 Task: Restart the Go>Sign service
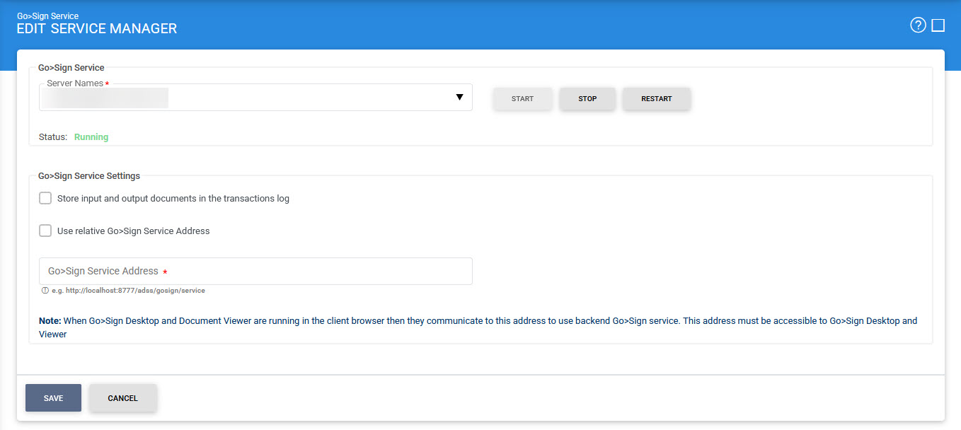tap(656, 99)
